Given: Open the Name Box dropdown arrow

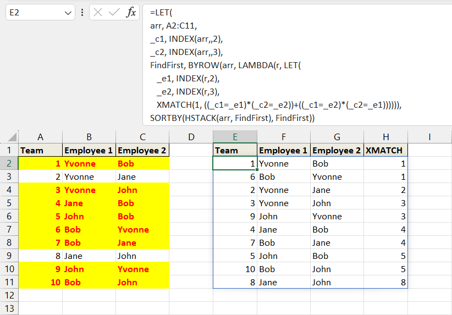Looking at the screenshot, I should click(68, 13).
